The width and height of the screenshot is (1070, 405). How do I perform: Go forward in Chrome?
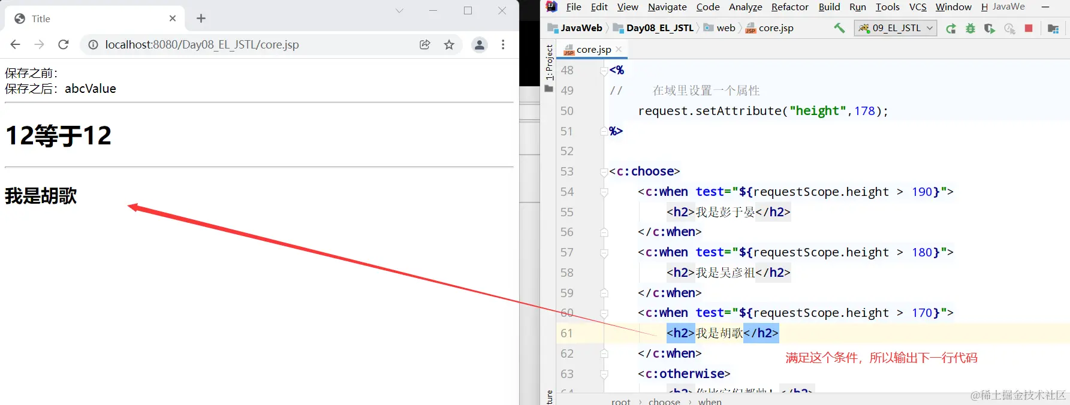pyautogui.click(x=39, y=44)
